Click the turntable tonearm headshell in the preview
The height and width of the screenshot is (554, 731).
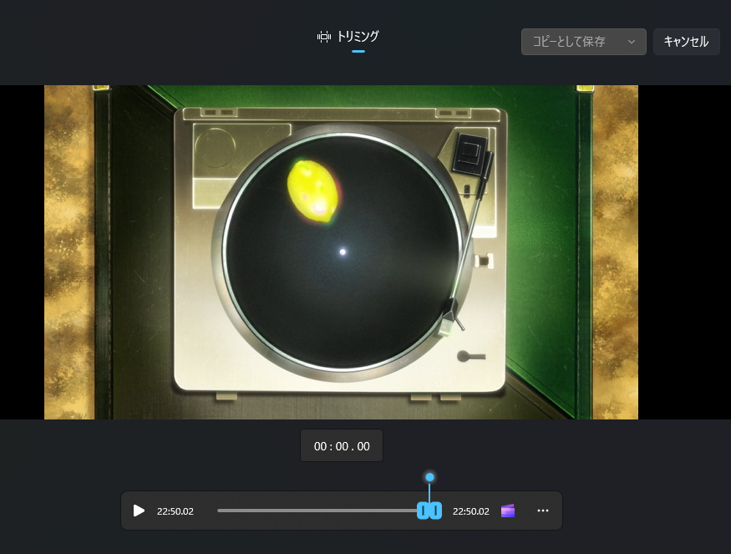pos(451,316)
